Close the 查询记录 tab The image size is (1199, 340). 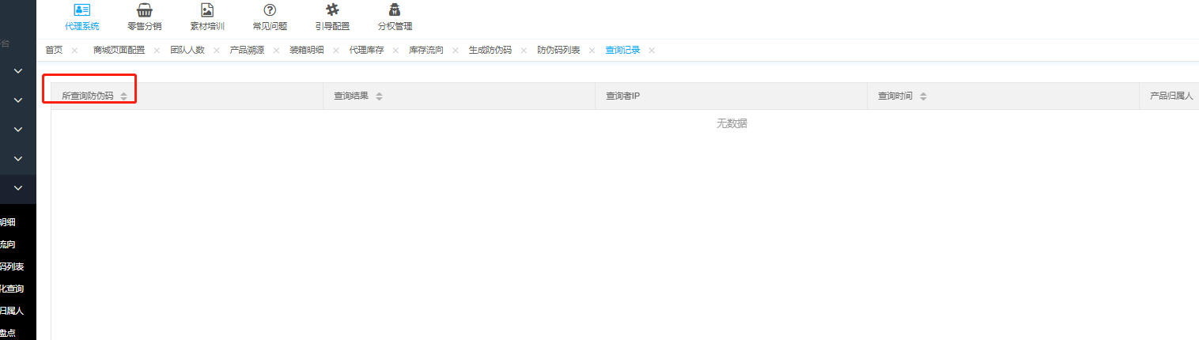point(652,51)
